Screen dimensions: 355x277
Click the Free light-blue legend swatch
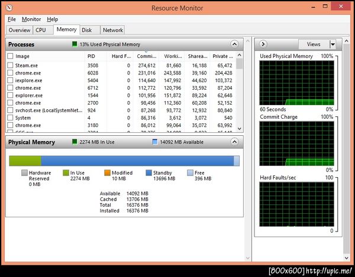190,173
